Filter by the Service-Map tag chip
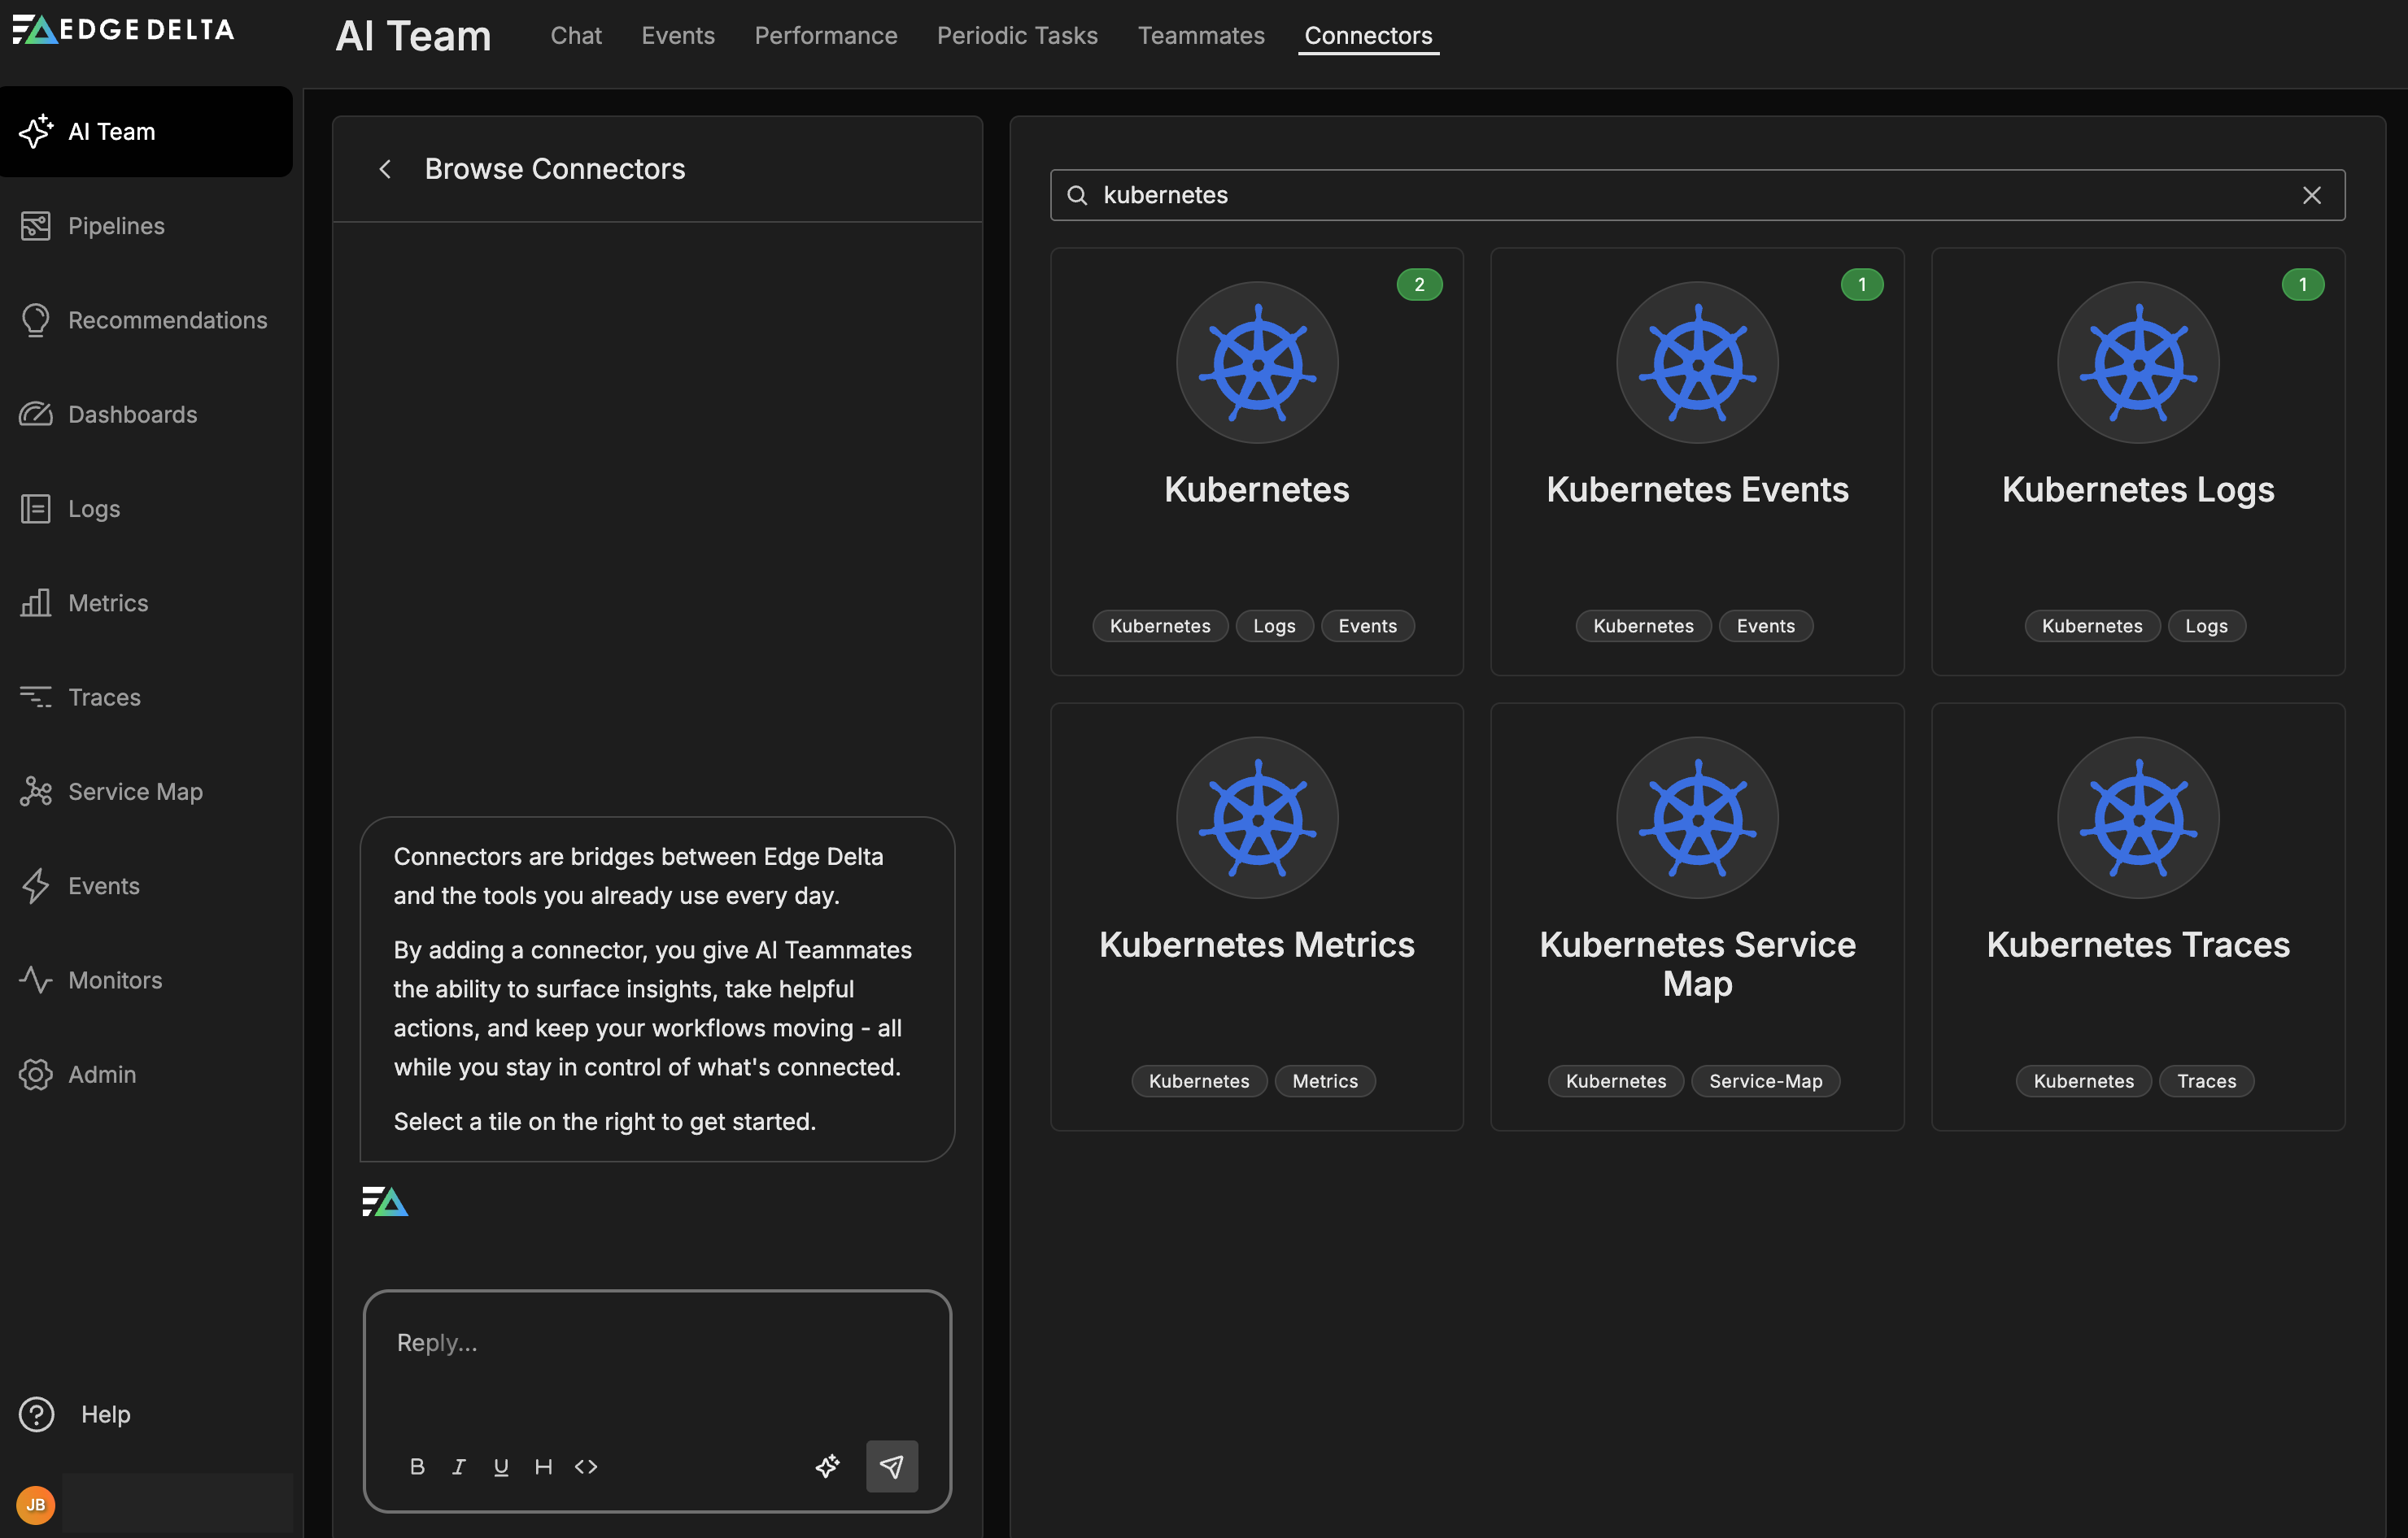Screen dimensions: 2408x1538 tap(1765, 1080)
